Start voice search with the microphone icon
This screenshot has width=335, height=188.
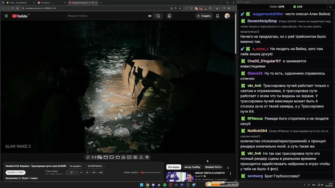pyautogui.click(x=169, y=16)
